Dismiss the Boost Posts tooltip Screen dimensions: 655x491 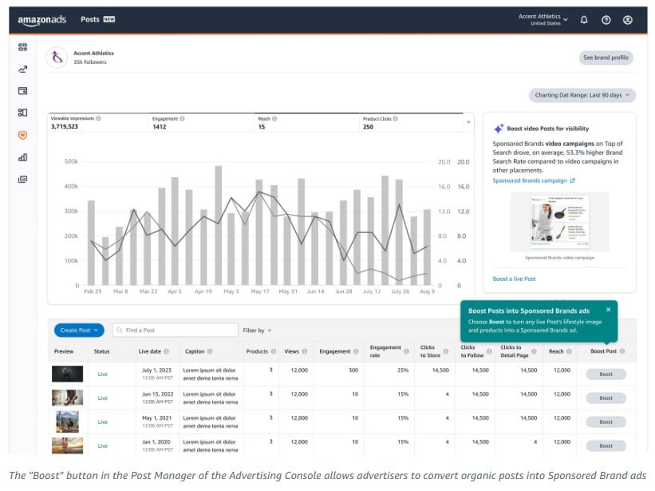click(609, 310)
